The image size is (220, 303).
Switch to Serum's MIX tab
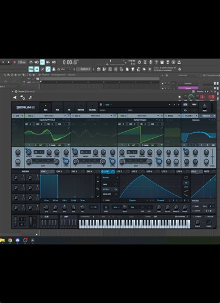pos(57,107)
